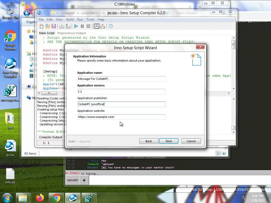The width and height of the screenshot is (271, 203).
Task: Click the Back button in wizard
Action: click(x=149, y=141)
